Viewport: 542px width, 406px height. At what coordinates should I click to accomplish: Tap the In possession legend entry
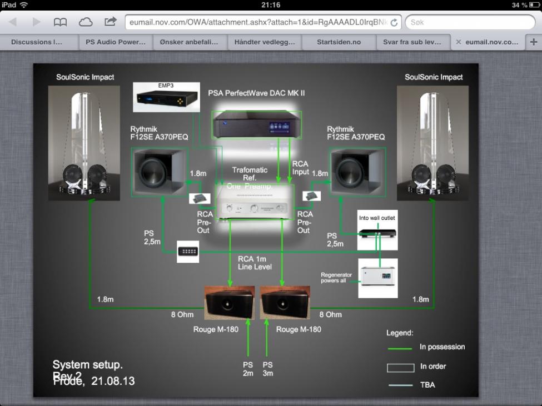pos(442,347)
